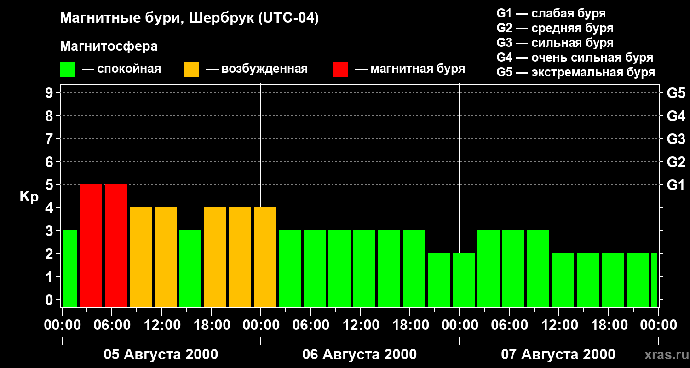The width and height of the screenshot is (690, 368).
Task: Click the 'G4 — очень сильная буря' line
Action: [575, 57]
